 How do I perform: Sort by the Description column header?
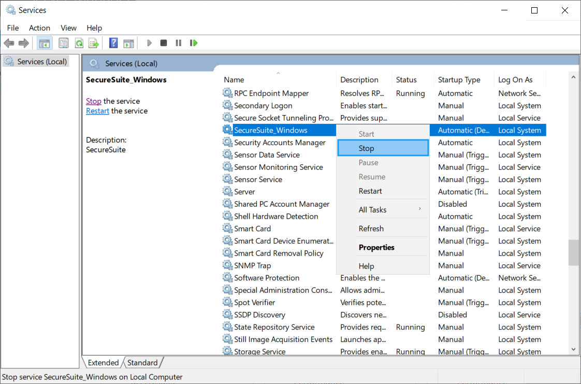point(364,80)
